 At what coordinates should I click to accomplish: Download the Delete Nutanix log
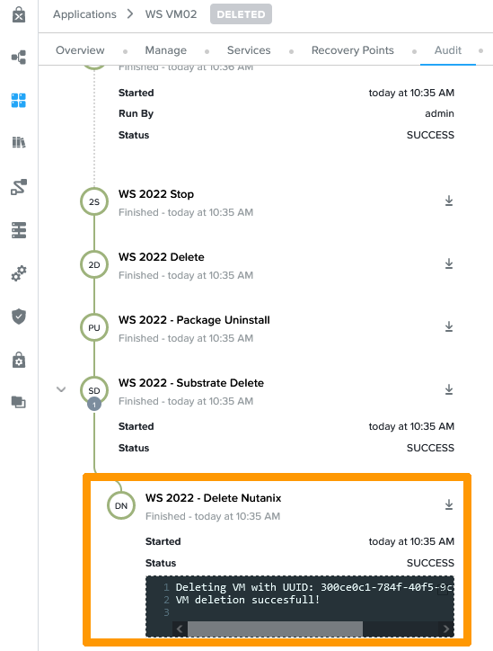[449, 504]
